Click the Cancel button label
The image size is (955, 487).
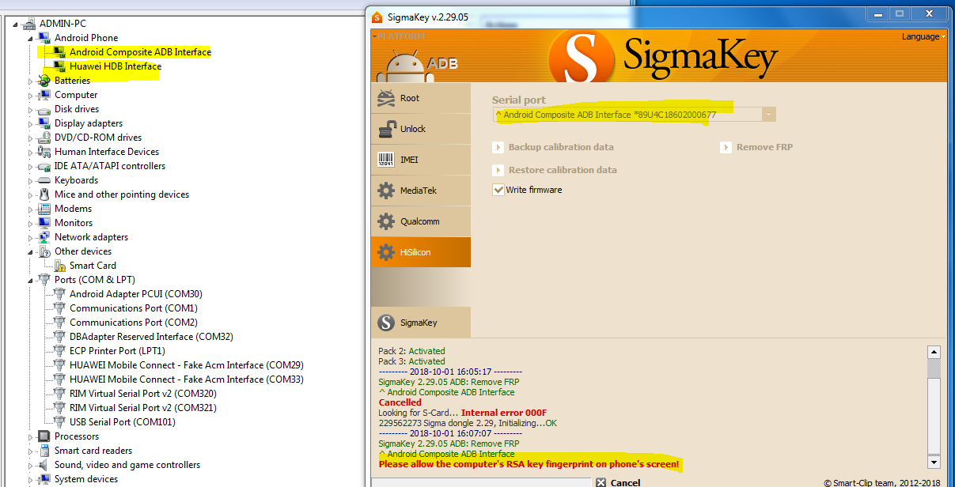[626, 482]
